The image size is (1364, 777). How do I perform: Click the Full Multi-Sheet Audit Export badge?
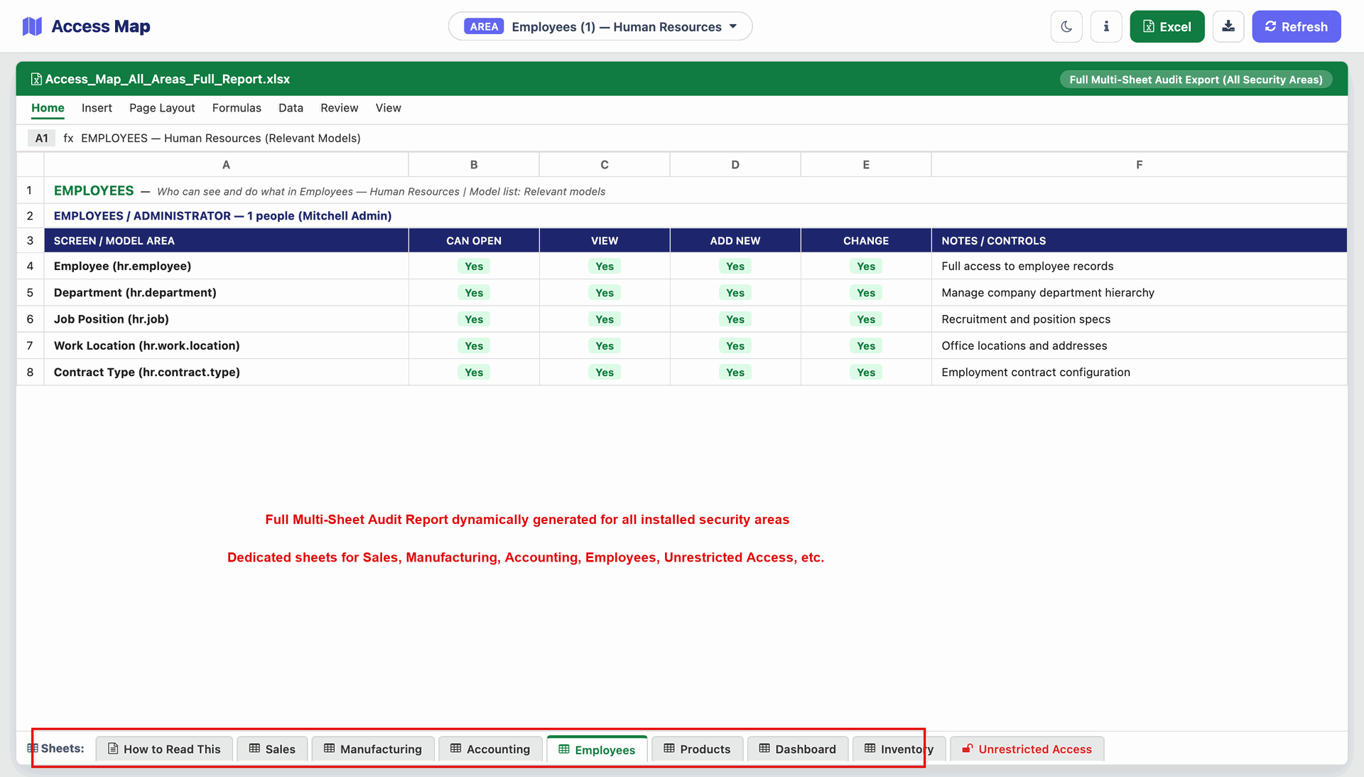tap(1196, 80)
